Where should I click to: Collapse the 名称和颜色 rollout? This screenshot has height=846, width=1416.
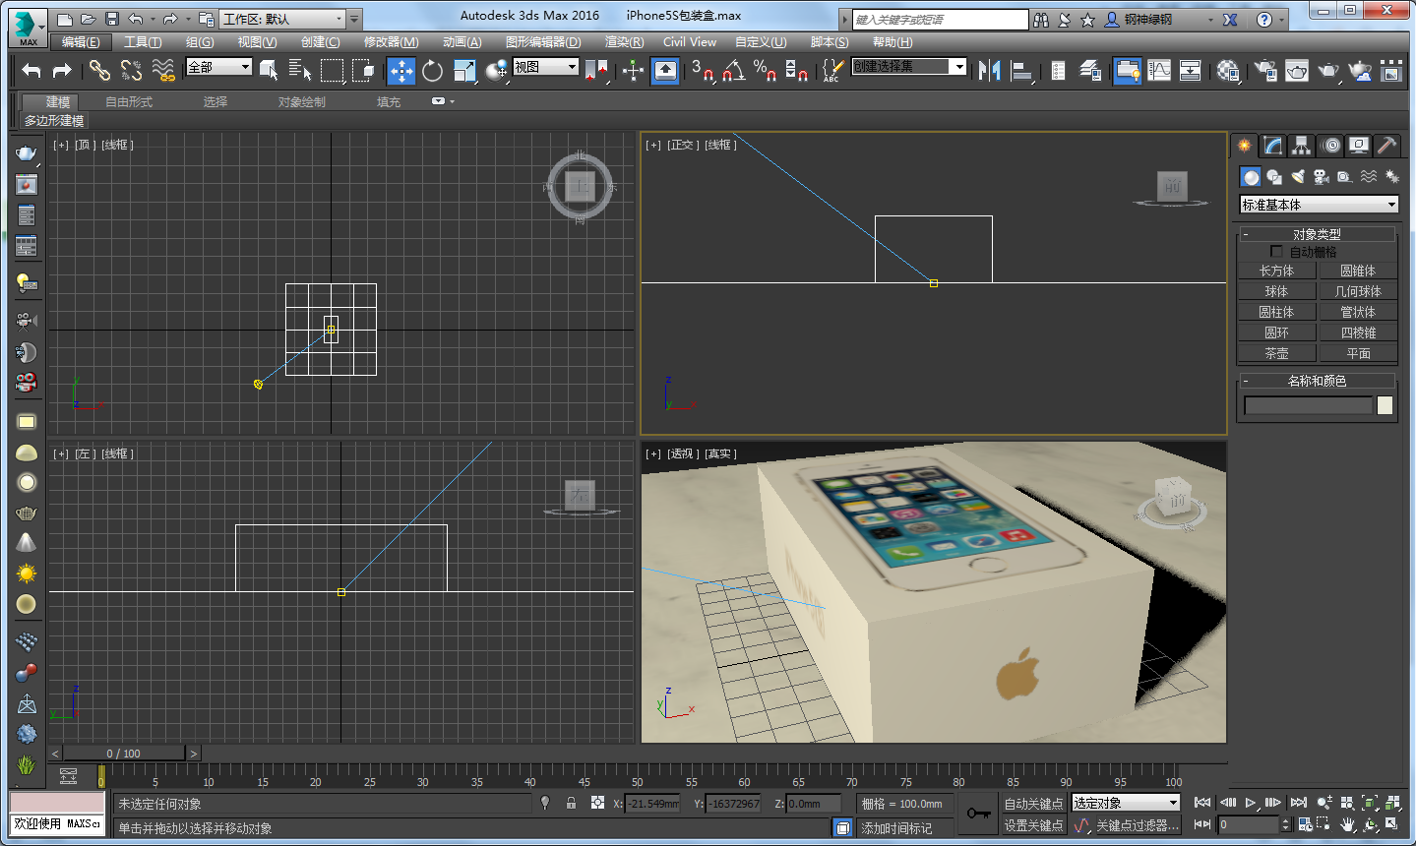pos(1317,381)
